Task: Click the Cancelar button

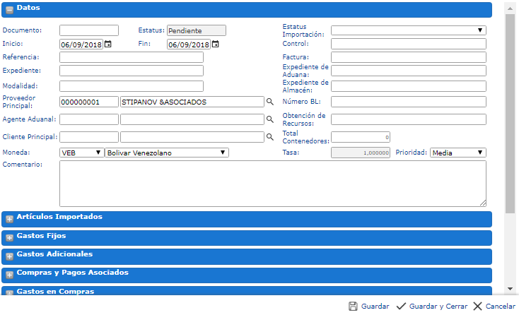Action: click(494, 307)
